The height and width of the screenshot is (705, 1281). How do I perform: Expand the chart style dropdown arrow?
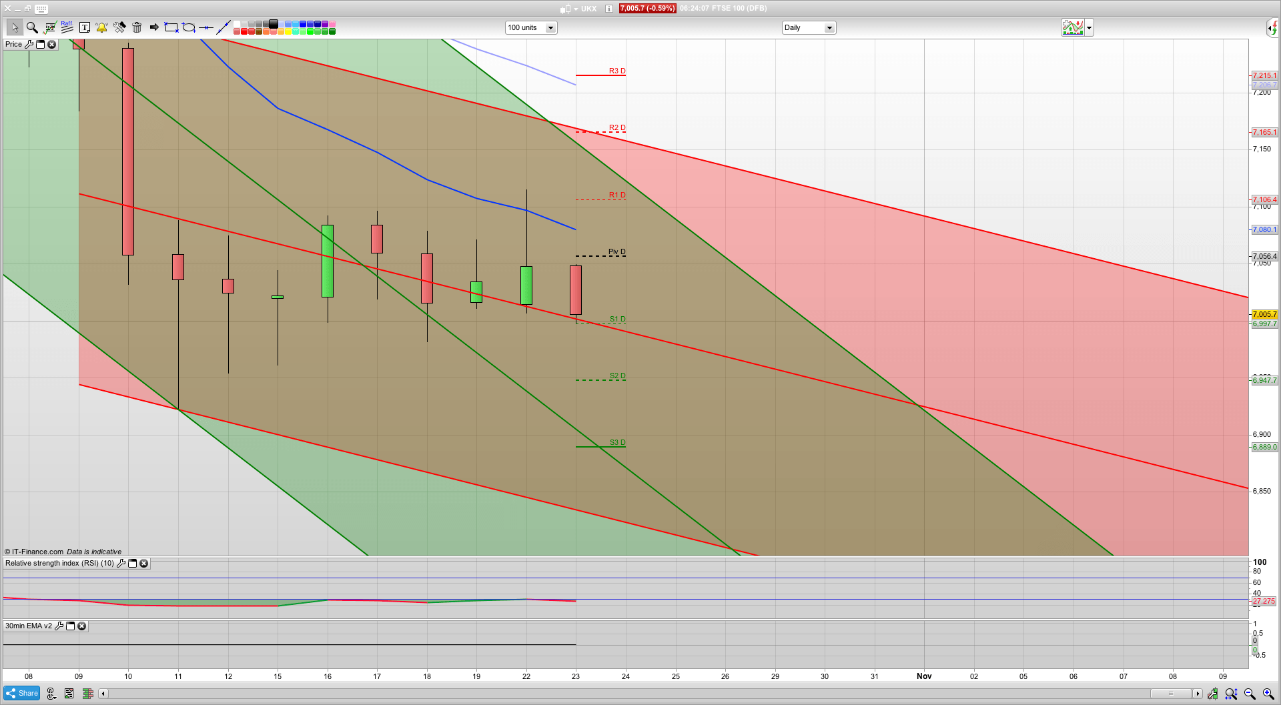coord(1088,27)
